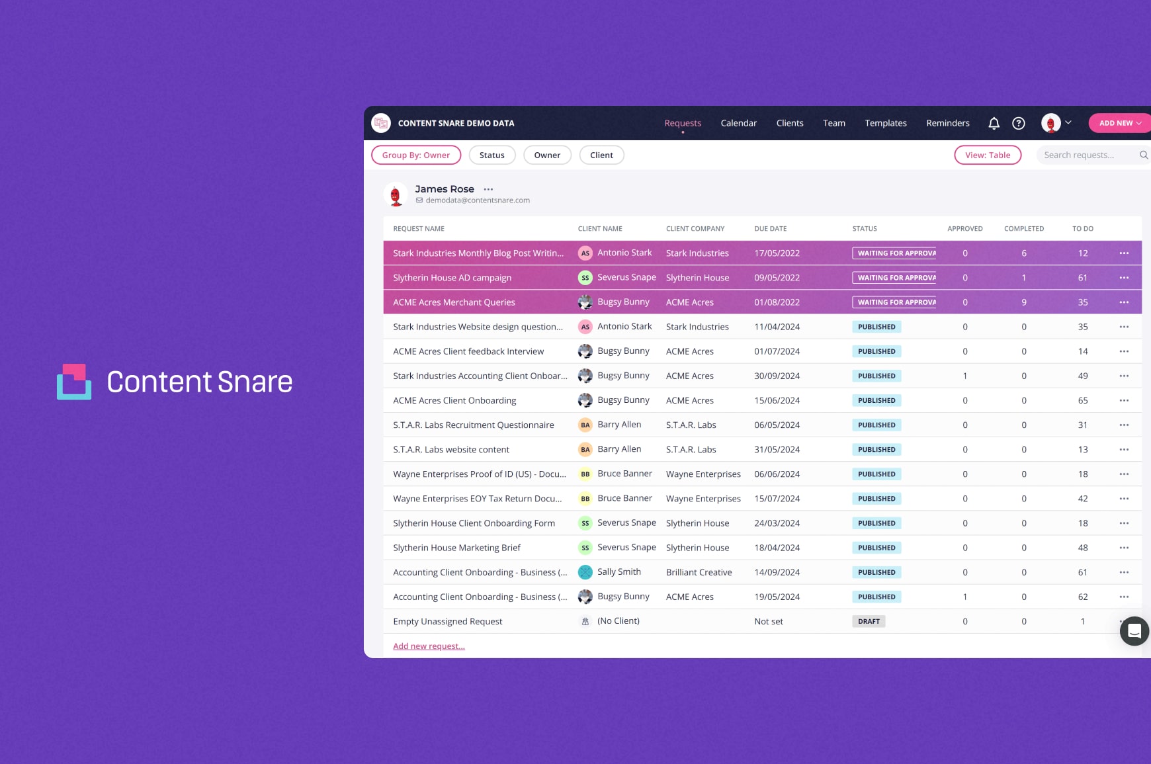Open the Client filter
Screen dimensions: 1151x764
point(601,155)
